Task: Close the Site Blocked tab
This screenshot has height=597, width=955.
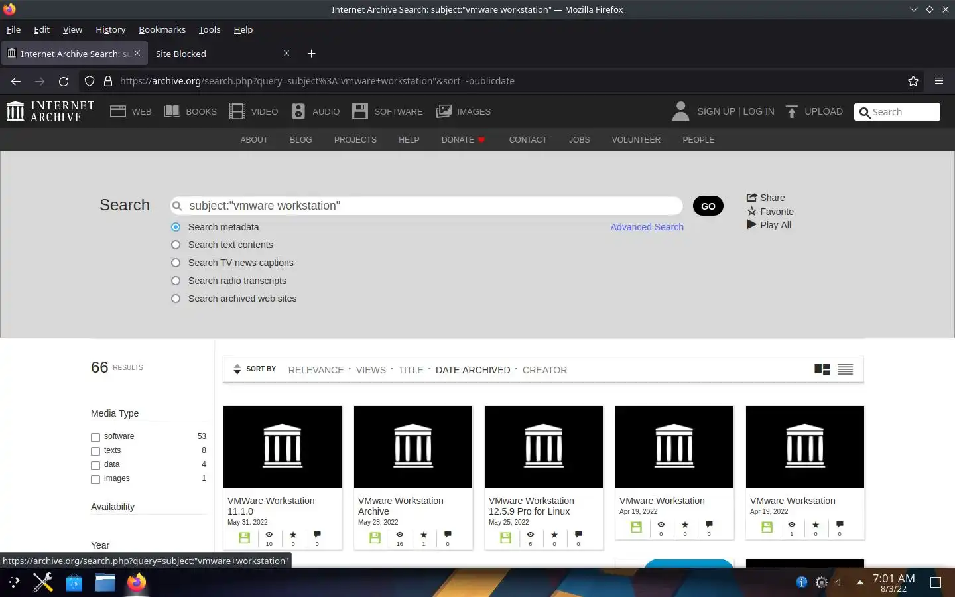Action: (x=286, y=53)
